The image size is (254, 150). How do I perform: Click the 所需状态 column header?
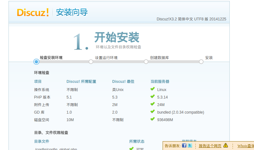tap(137, 142)
